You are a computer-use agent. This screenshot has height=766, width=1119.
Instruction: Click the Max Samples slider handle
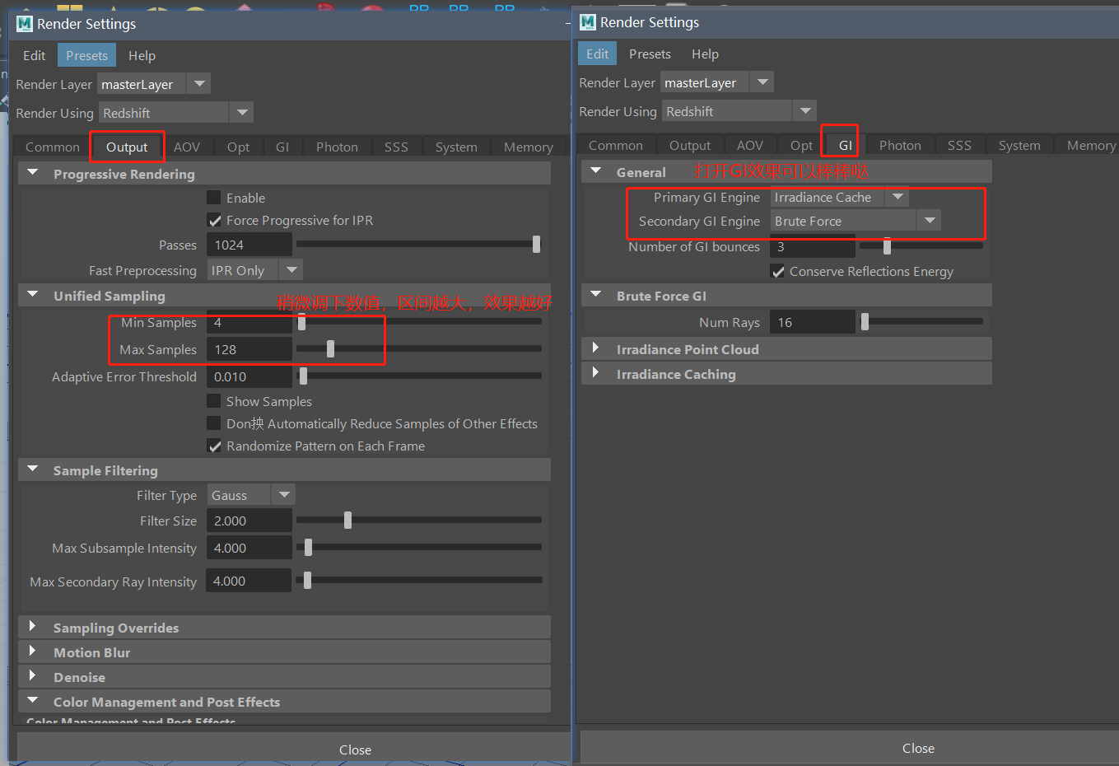click(x=330, y=348)
